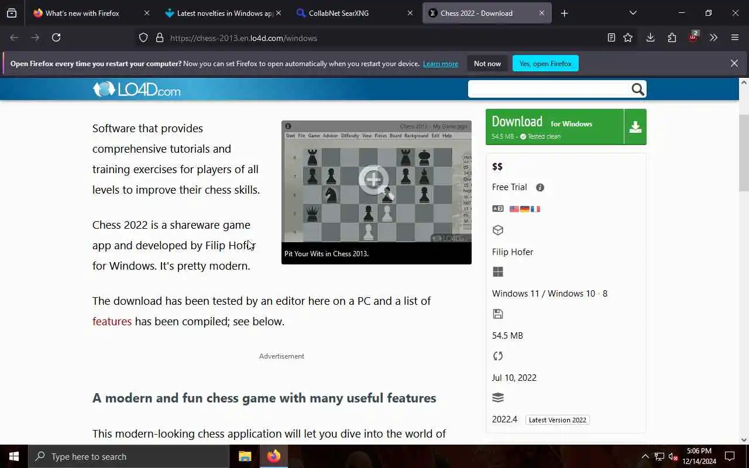
Task: Click the Free Trial info icon
Action: click(x=540, y=187)
